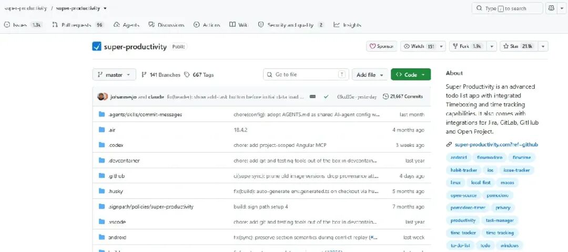Select the productivity topic tag
The height and width of the screenshot is (252, 568).
[463, 220]
